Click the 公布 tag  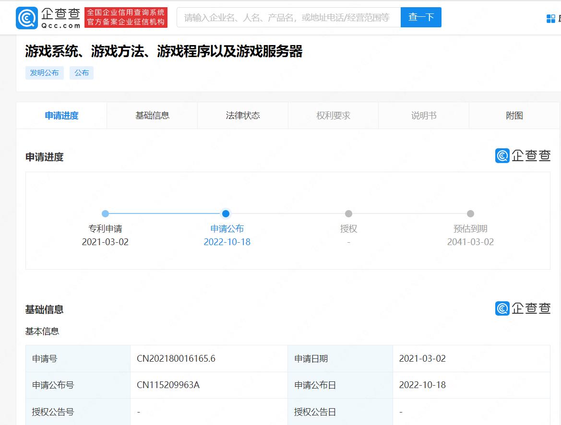pyautogui.click(x=81, y=73)
